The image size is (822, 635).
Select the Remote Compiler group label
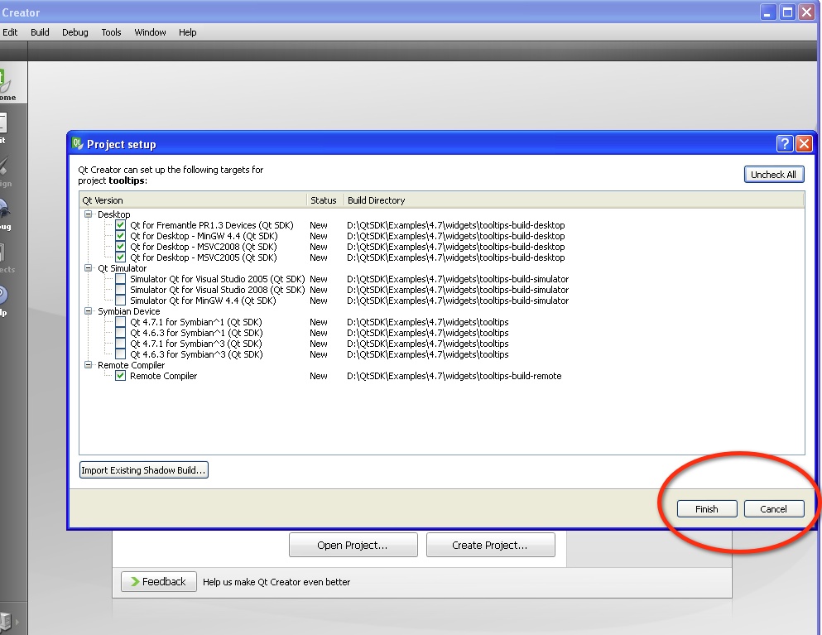click(x=131, y=365)
